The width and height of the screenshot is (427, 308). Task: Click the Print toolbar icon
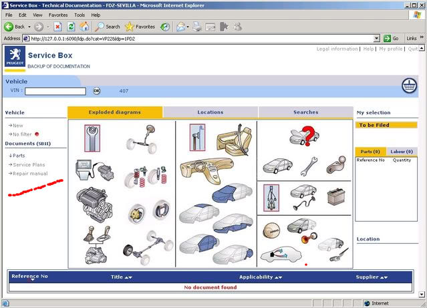(197, 27)
